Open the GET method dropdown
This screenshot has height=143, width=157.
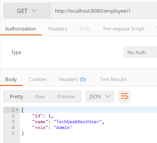(x=27, y=11)
